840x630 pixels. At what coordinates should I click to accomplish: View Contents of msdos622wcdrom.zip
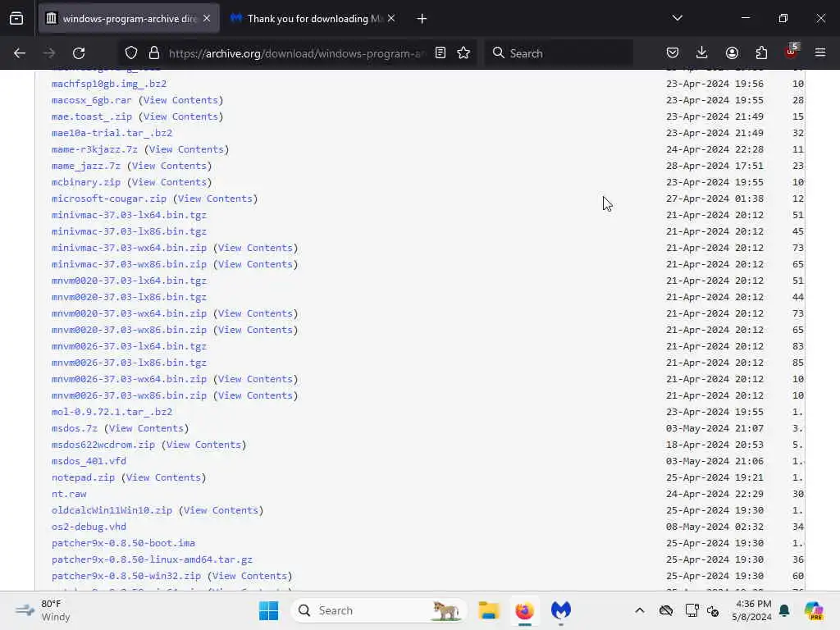coord(203,445)
